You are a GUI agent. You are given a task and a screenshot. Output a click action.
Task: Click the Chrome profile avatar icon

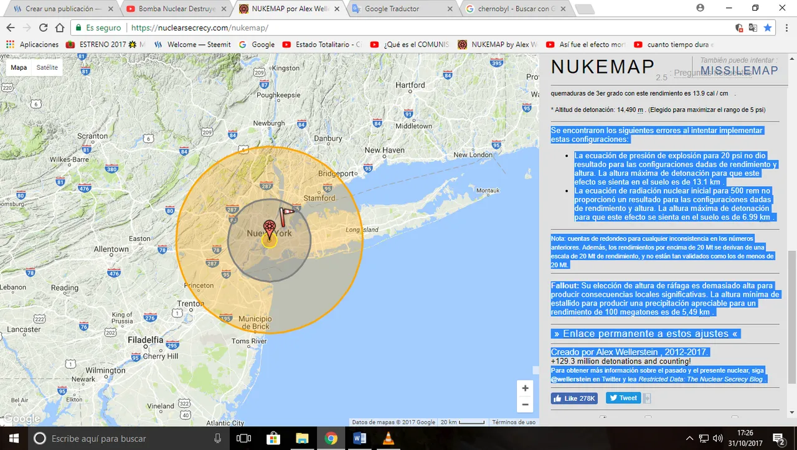click(x=700, y=8)
